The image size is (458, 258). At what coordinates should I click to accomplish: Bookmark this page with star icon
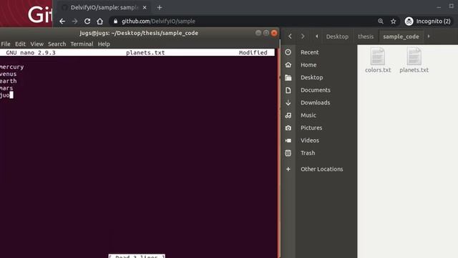393,21
